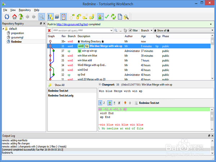Go to the working directory parent (home icon)
The image size is (216, 162).
click(x=14, y=17)
